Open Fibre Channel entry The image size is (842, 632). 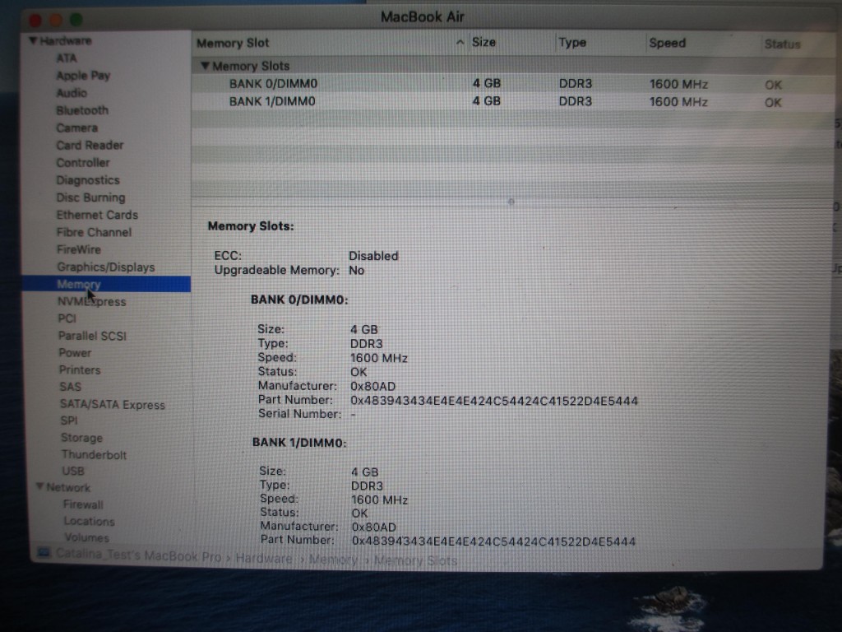(94, 232)
